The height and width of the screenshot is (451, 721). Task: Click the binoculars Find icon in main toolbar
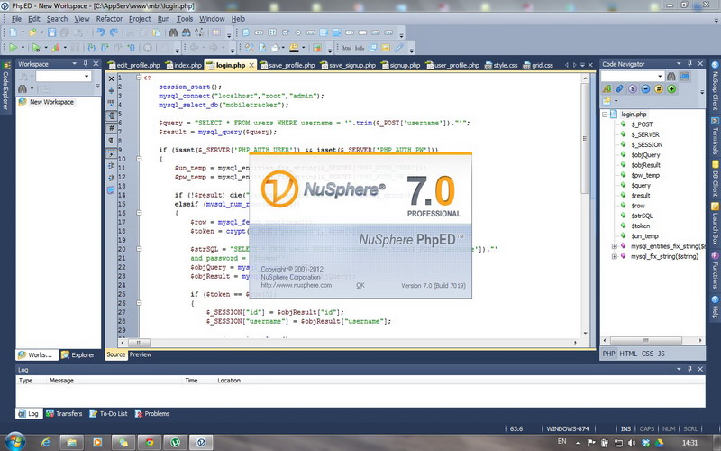[x=173, y=32]
